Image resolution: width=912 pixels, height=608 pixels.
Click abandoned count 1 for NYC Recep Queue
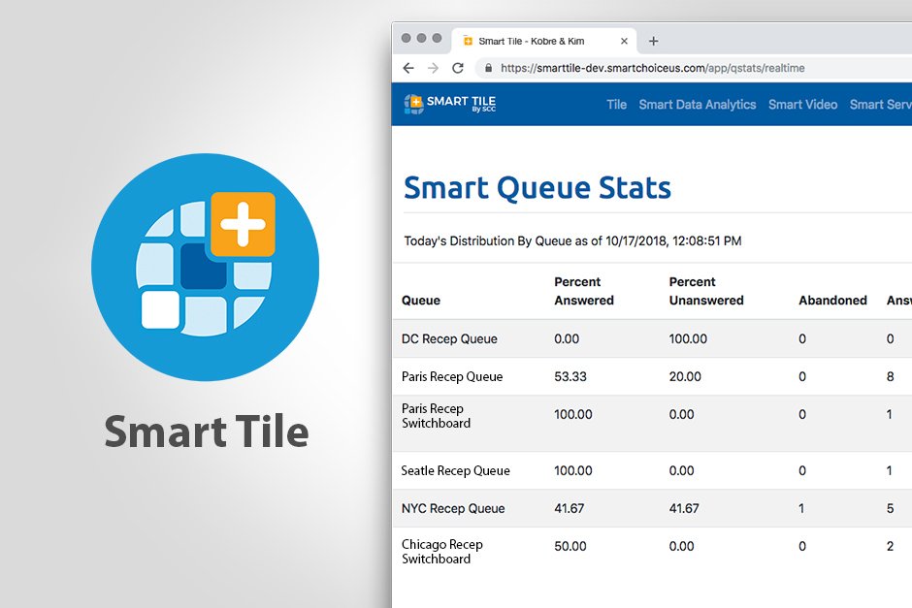coord(801,508)
